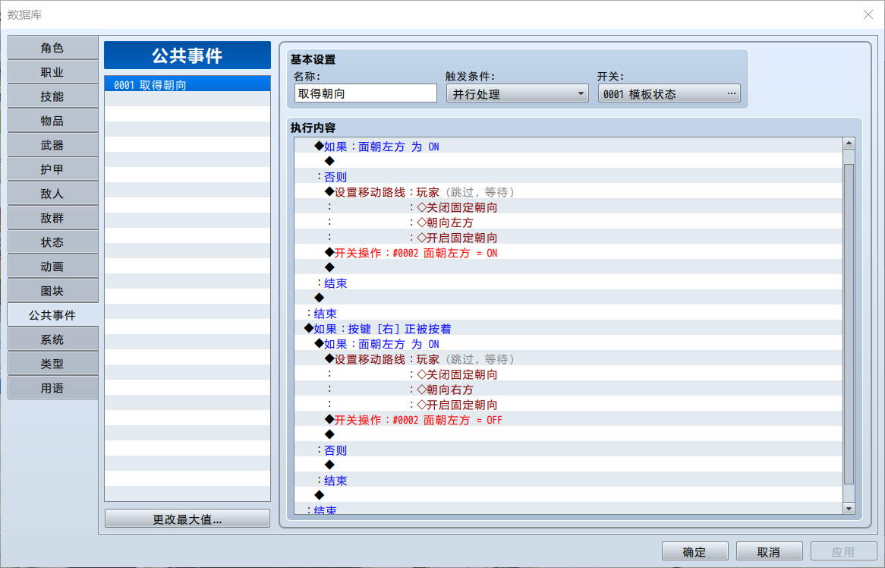Go to the 武器 tab
The height and width of the screenshot is (568, 885).
coord(52,145)
